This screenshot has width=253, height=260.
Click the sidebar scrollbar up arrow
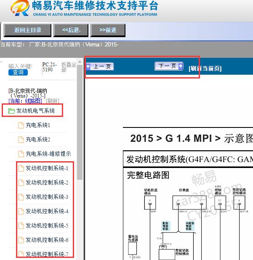[80, 62]
